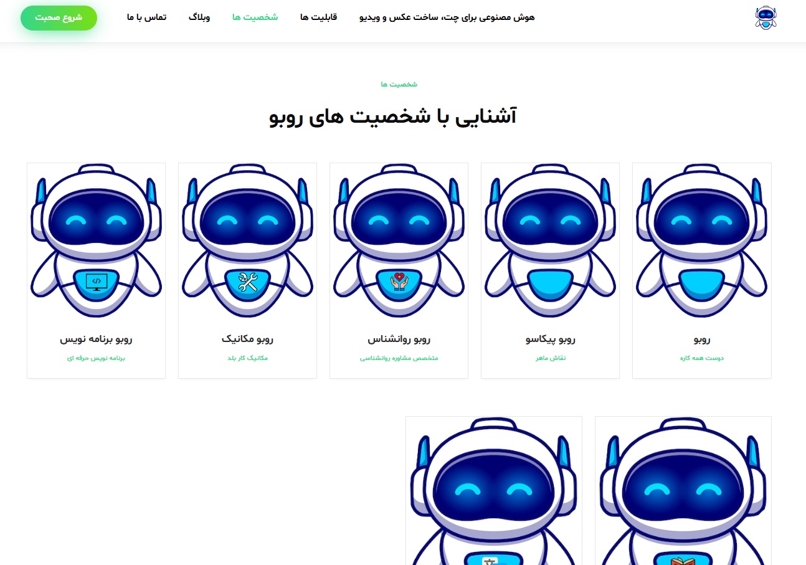The image size is (806, 565).
Task: Click the شروع صحبت green button
Action: 59,18
